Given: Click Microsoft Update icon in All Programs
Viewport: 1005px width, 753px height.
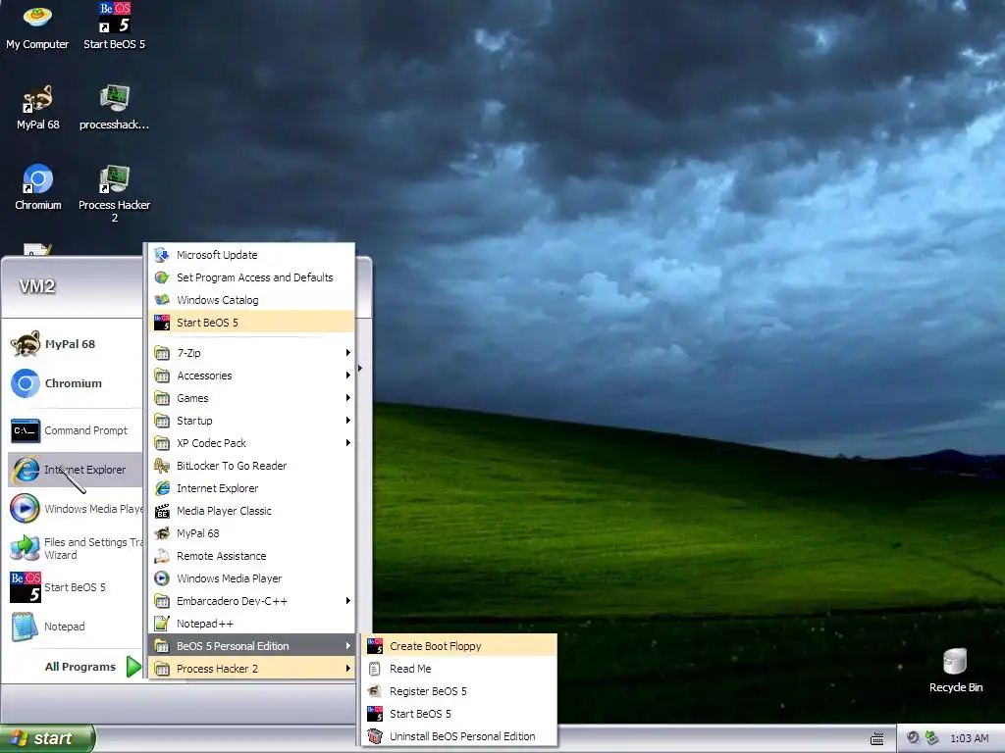Looking at the screenshot, I should (162, 255).
